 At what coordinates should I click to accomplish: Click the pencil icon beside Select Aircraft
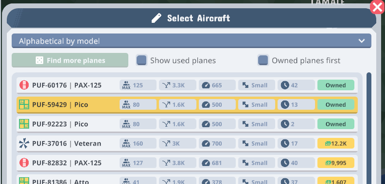click(156, 18)
